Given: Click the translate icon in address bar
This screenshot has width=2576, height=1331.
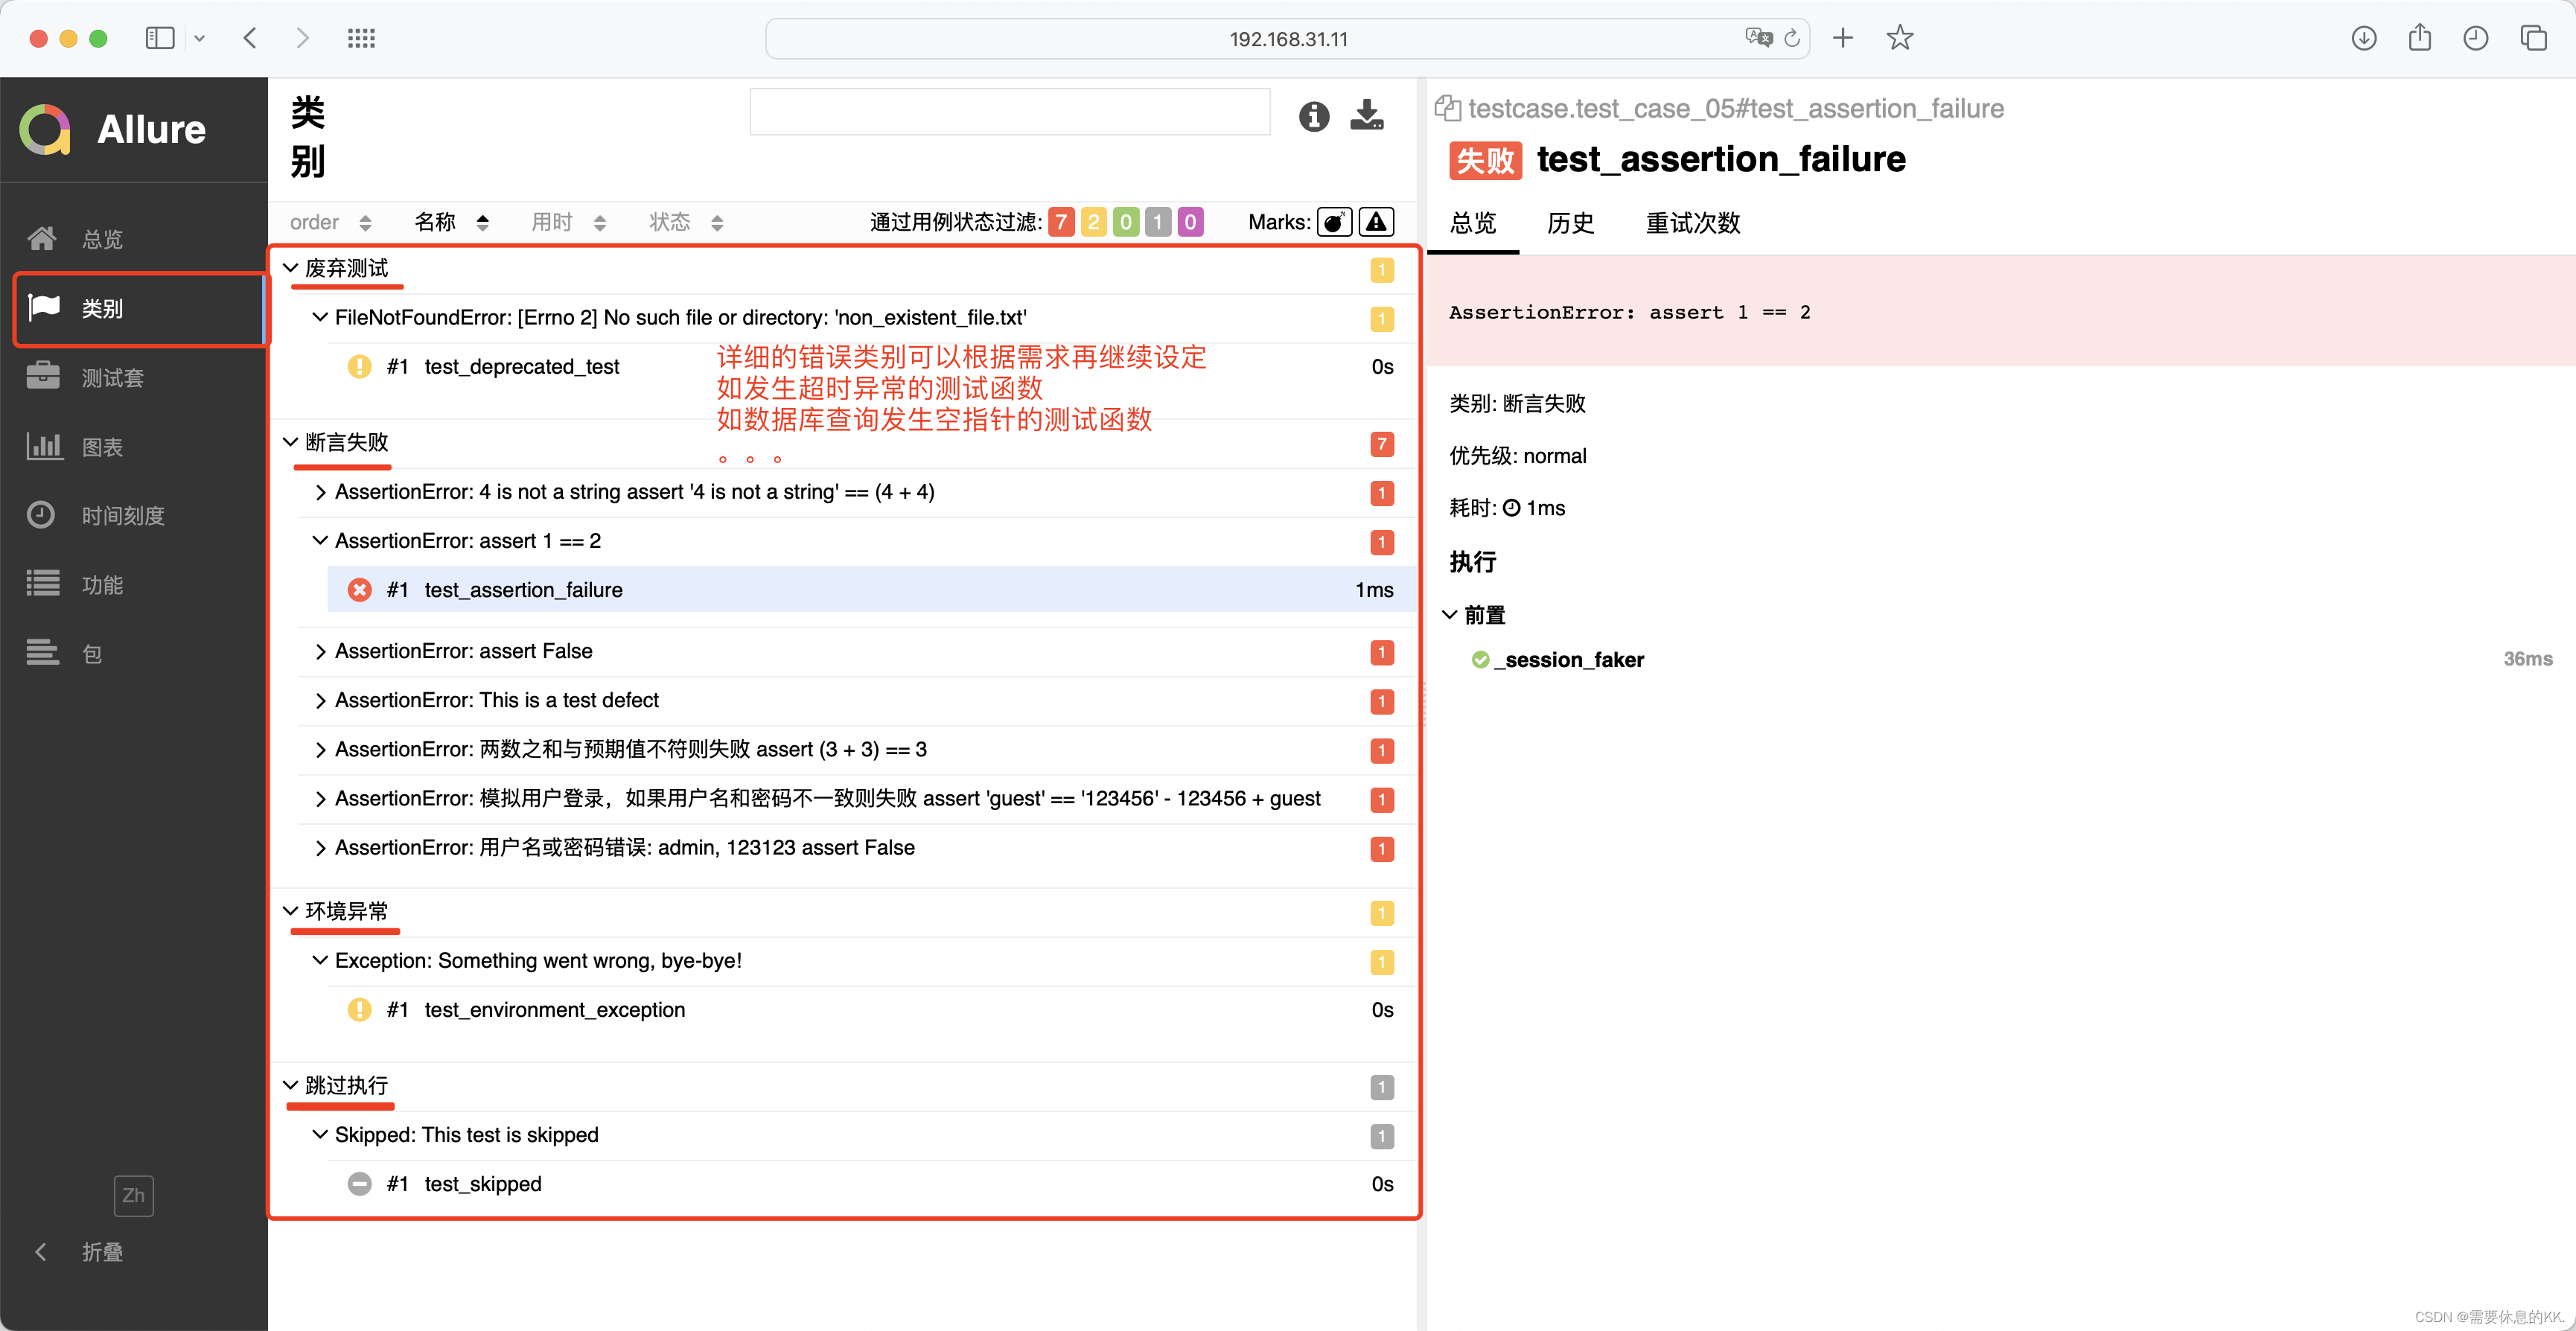Looking at the screenshot, I should (1758, 38).
